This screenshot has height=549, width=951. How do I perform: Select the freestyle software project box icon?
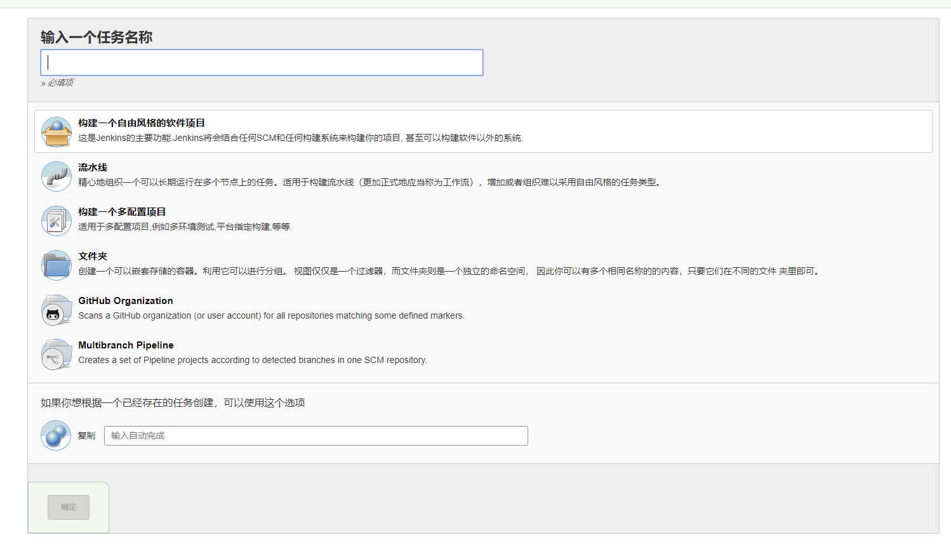click(57, 132)
